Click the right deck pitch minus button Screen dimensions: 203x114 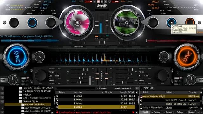[x=124, y=43]
